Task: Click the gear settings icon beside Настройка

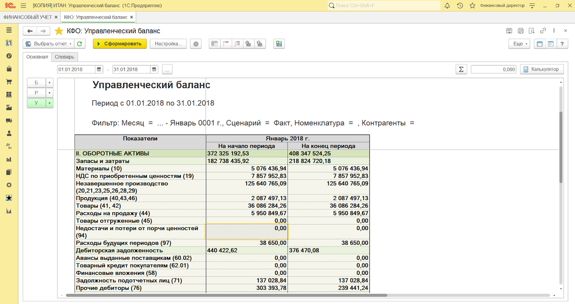Action: (195, 44)
